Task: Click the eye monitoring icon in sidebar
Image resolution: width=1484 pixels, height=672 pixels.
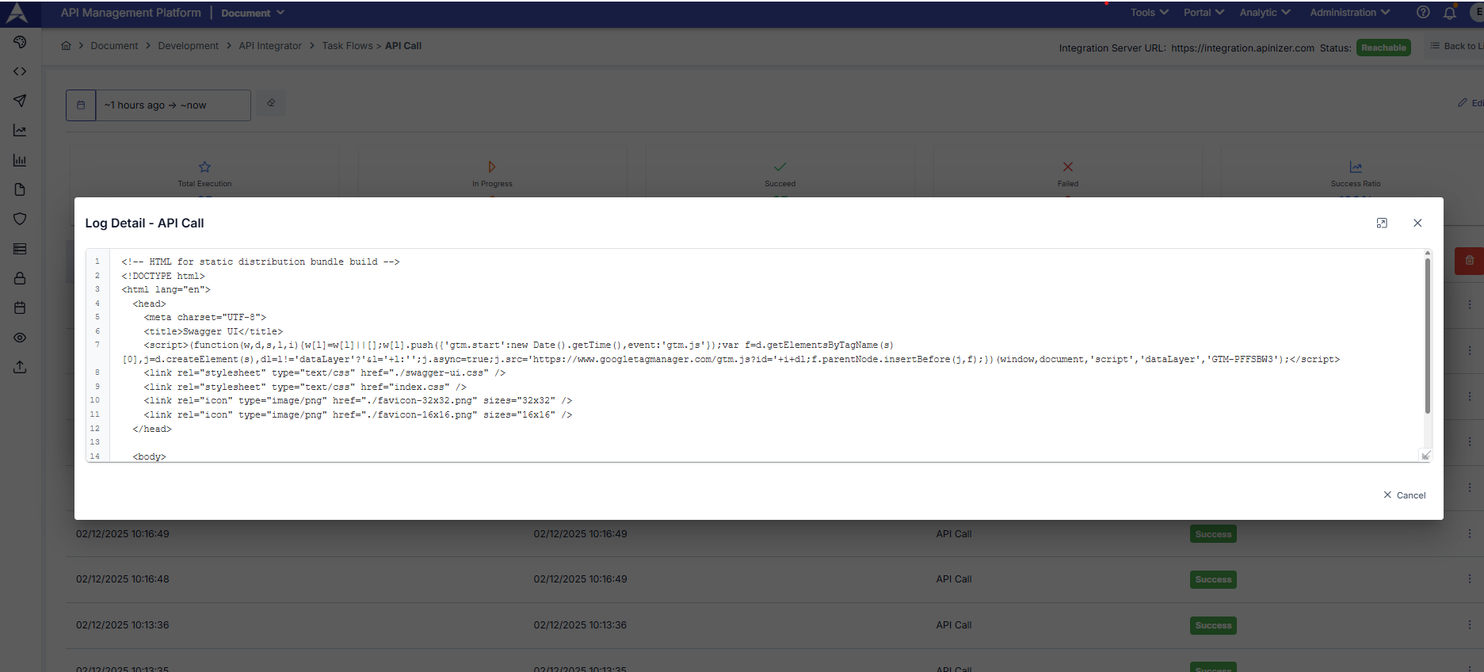Action: click(20, 338)
